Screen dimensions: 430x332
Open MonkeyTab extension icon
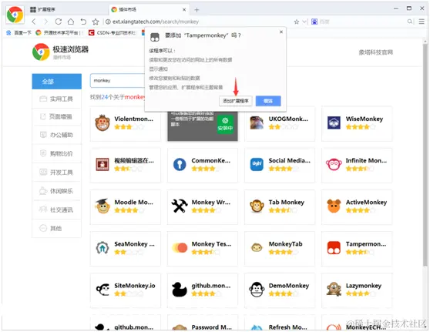pos(257,248)
